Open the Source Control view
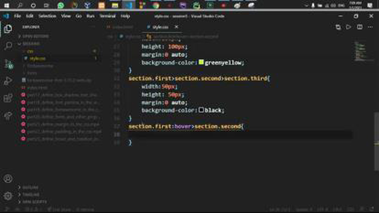379x213 pixels. (x=8, y=64)
